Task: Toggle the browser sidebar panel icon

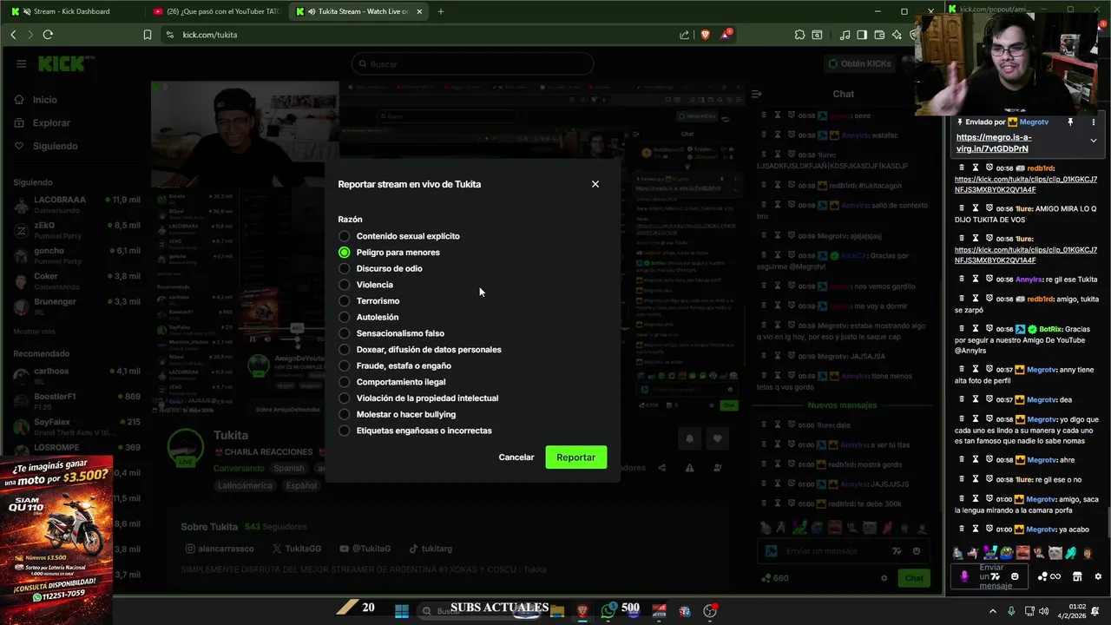Action: 862,35
